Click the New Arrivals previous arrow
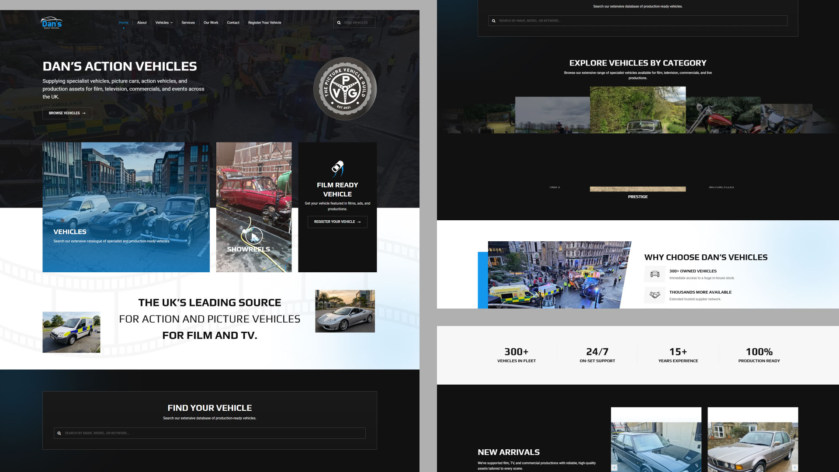839x472 pixels. coord(614,467)
